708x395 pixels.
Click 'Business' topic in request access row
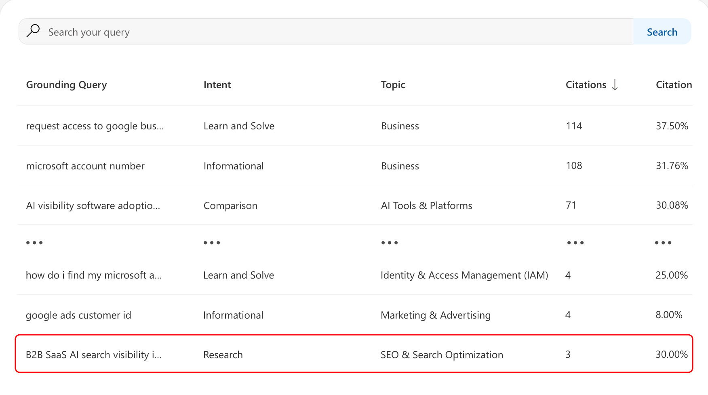400,126
